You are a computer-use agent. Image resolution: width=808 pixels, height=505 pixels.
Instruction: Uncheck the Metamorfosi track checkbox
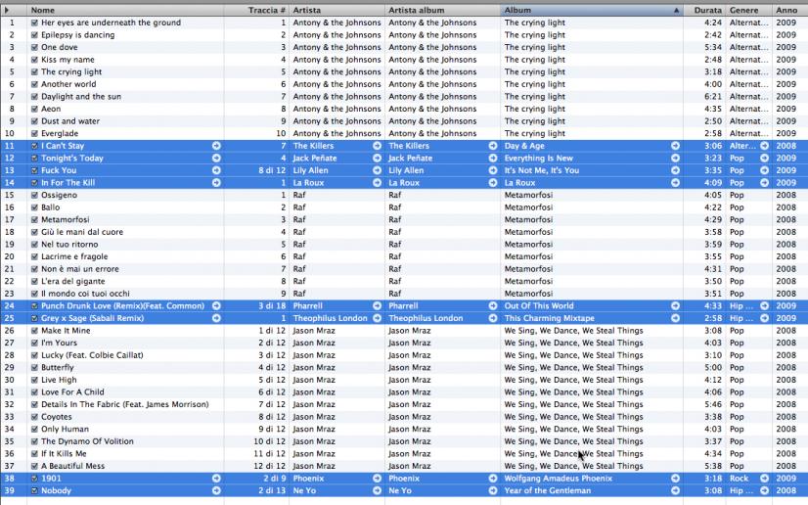(34, 220)
